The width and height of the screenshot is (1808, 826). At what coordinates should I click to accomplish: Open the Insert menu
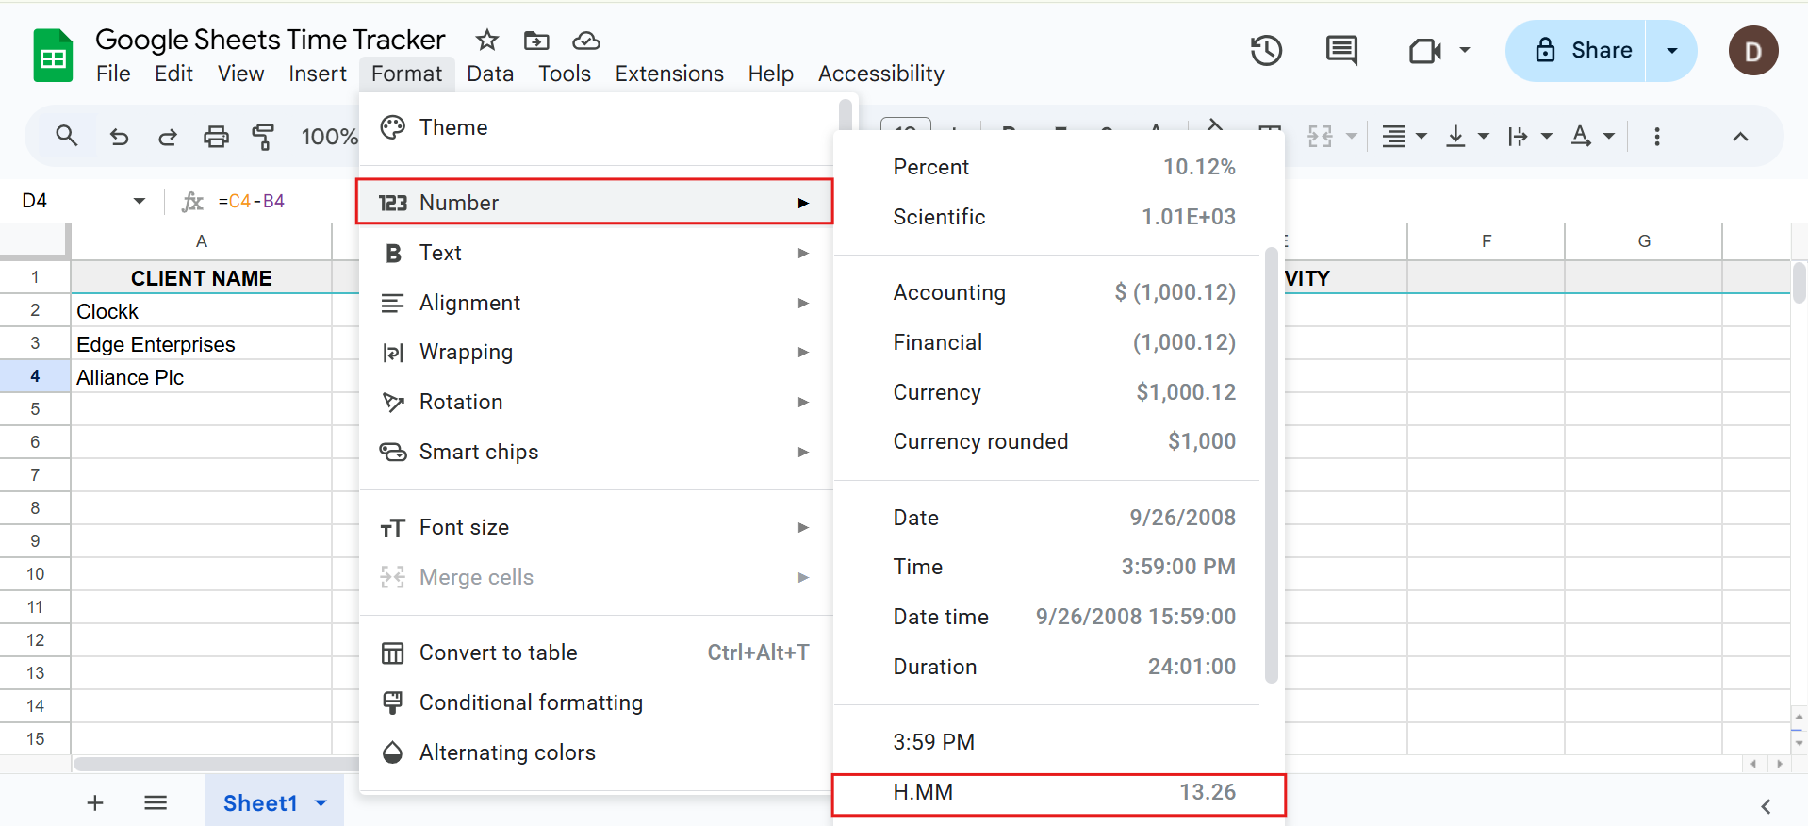(318, 74)
